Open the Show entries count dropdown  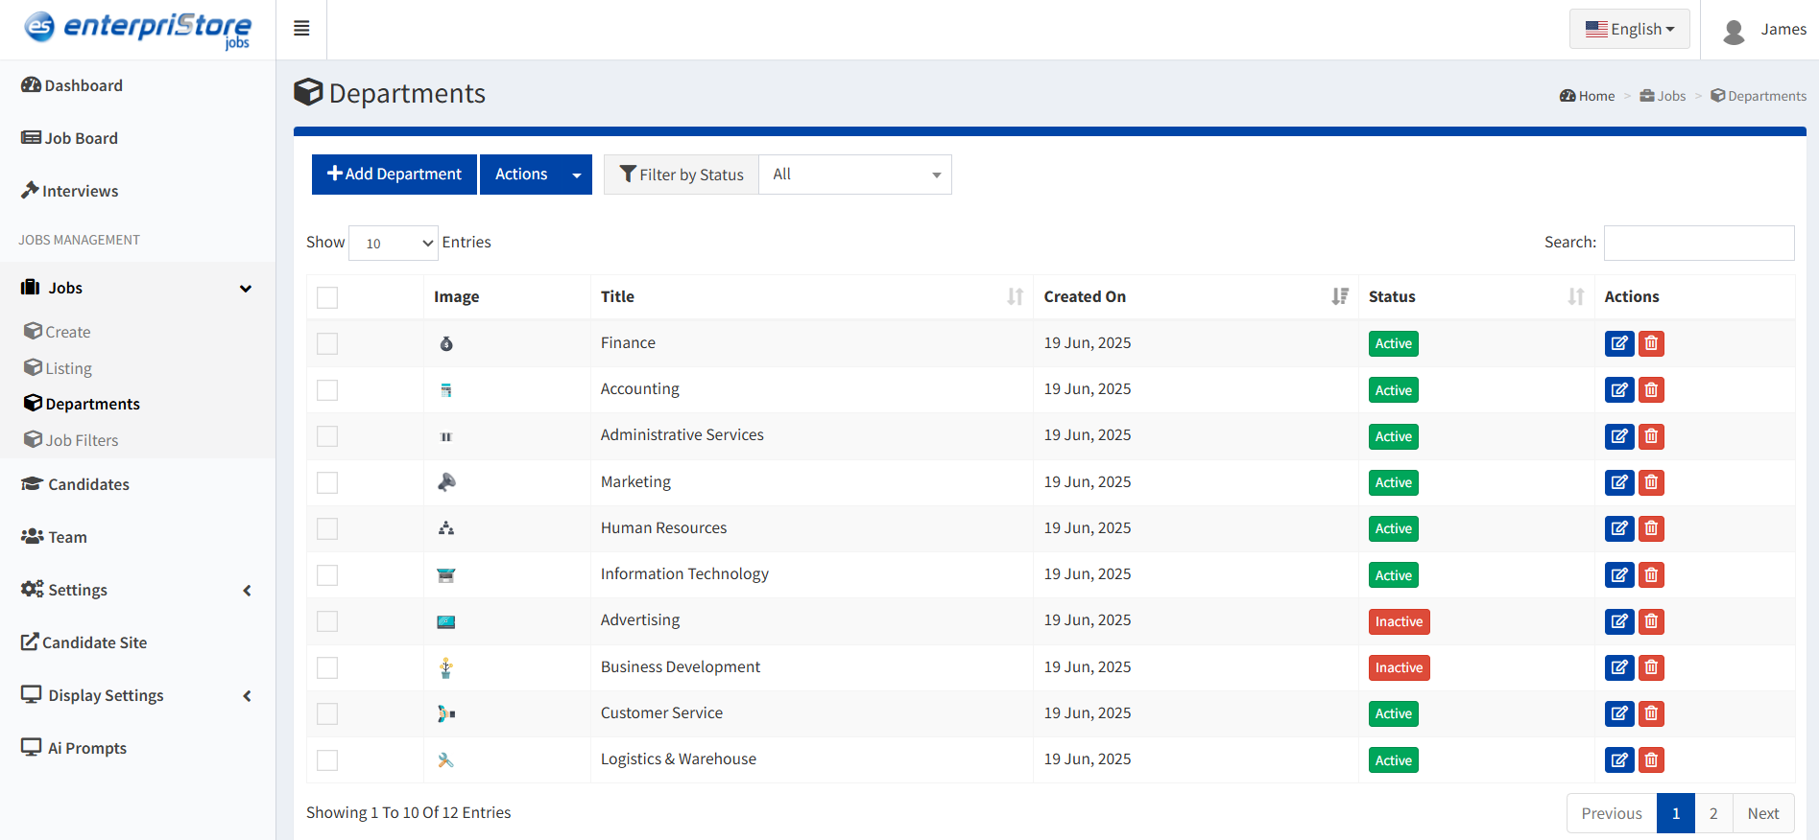pos(394,244)
